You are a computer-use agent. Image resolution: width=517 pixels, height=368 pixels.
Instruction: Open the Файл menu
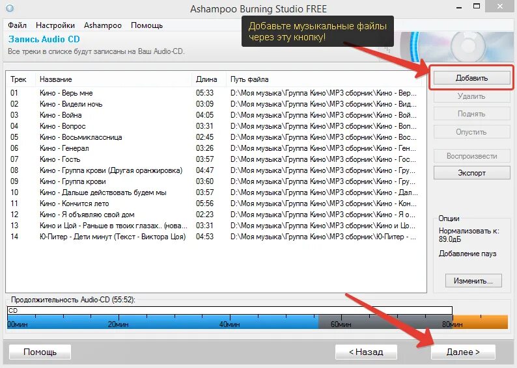click(x=17, y=25)
